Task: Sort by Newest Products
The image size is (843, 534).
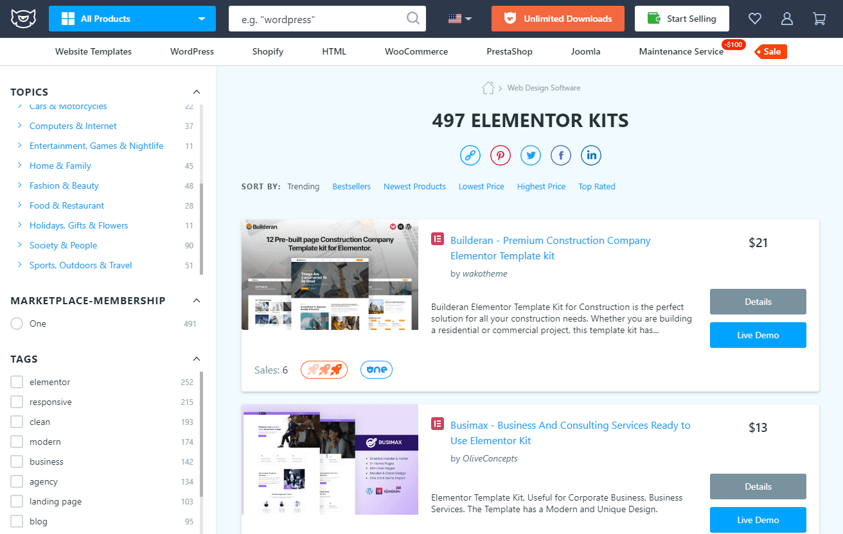Action: click(x=414, y=186)
